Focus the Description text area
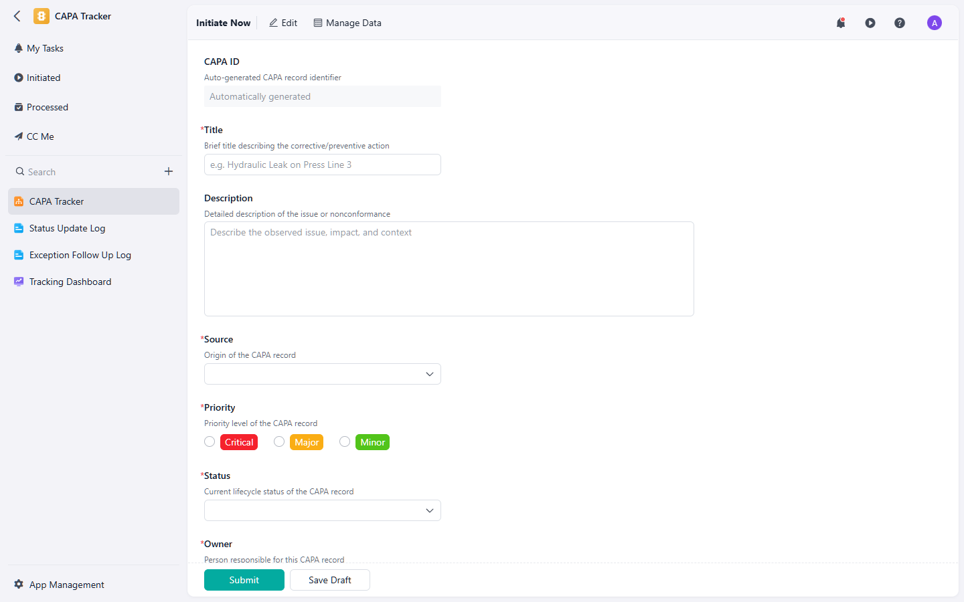The image size is (964, 602). tap(449, 269)
